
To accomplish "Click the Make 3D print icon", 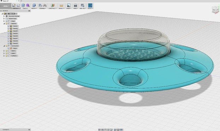I will coord(75,5).
